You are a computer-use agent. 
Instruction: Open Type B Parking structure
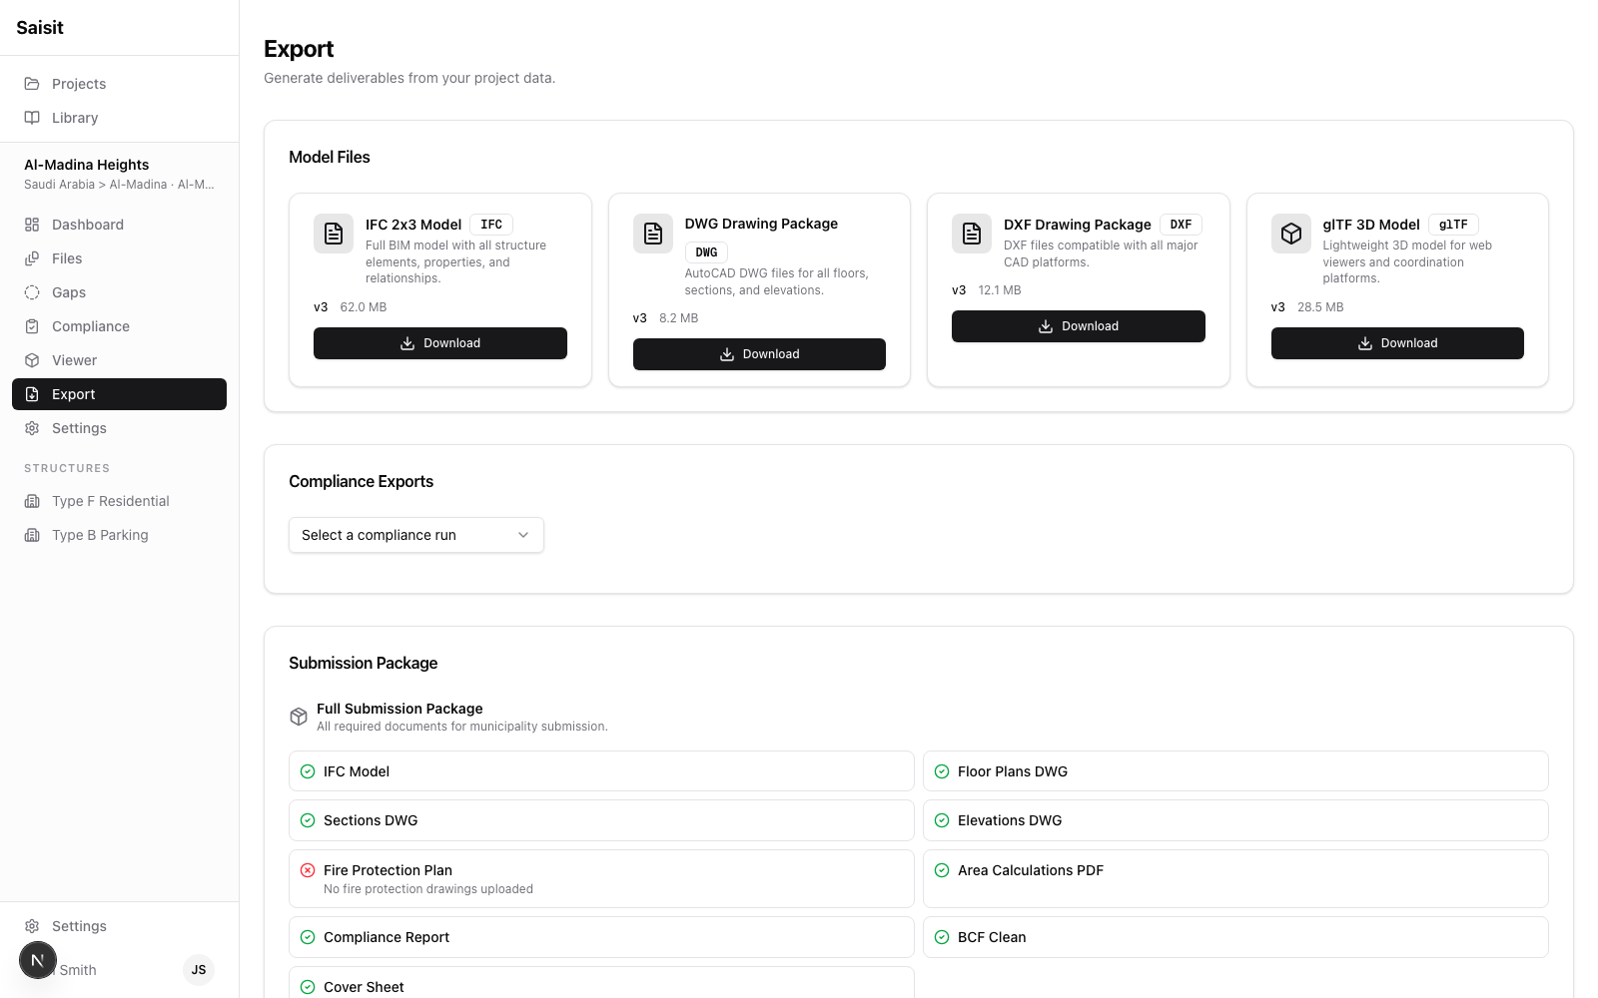click(119, 535)
